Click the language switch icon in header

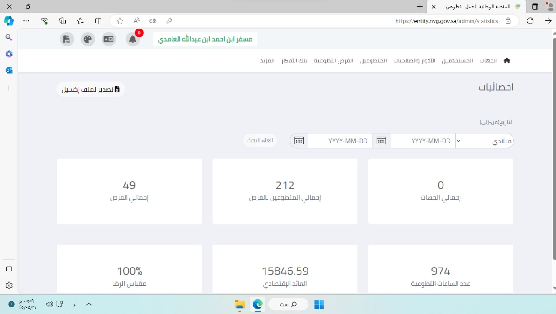[109, 39]
